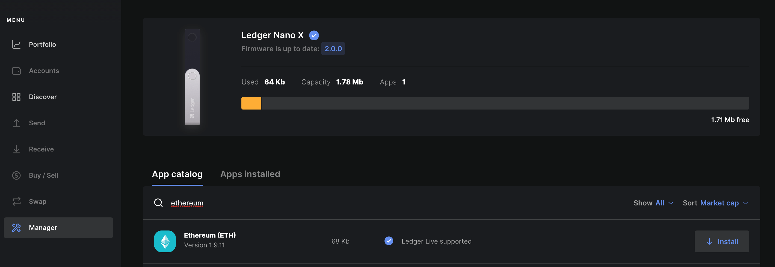Install the Ethereum app

tap(722, 241)
